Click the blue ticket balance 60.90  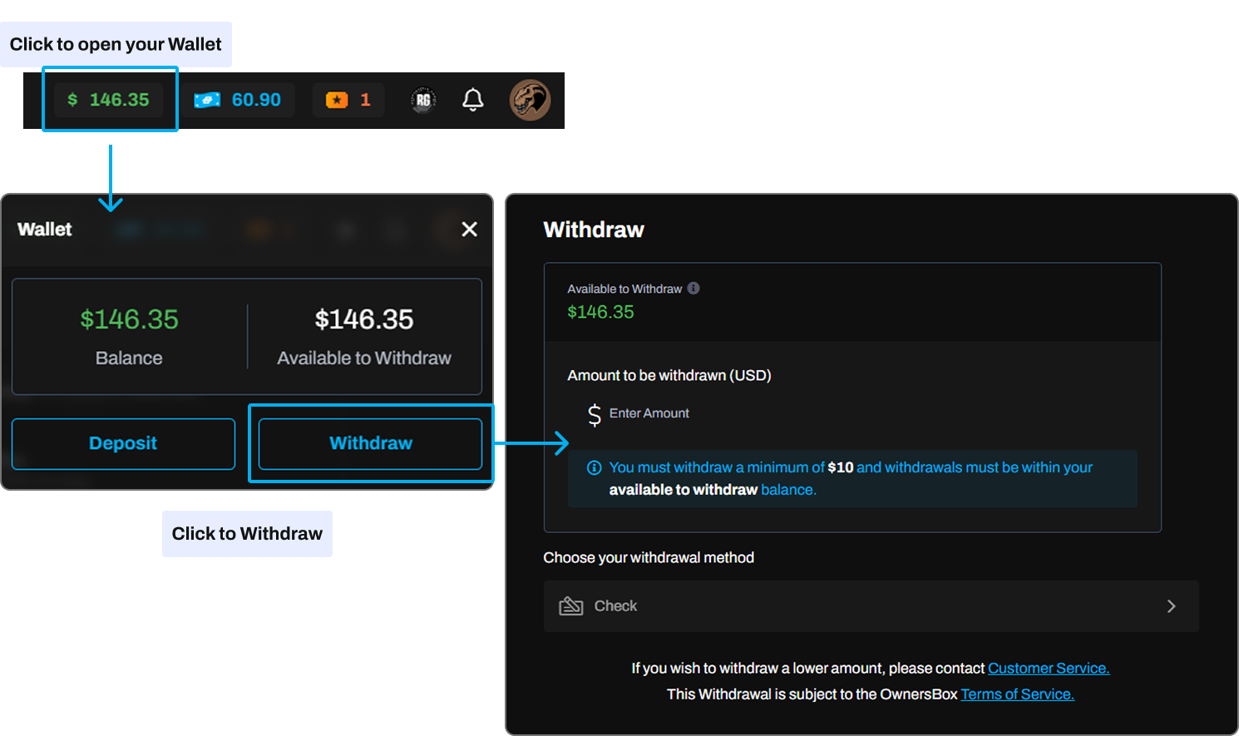[239, 100]
